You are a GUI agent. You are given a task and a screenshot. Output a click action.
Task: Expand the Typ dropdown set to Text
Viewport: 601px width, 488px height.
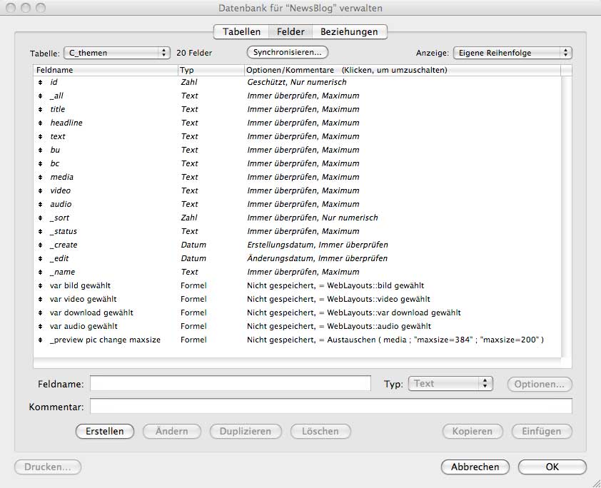coord(450,384)
